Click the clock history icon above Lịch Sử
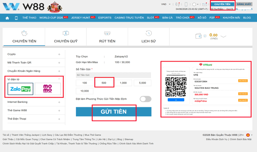 pos(149,33)
